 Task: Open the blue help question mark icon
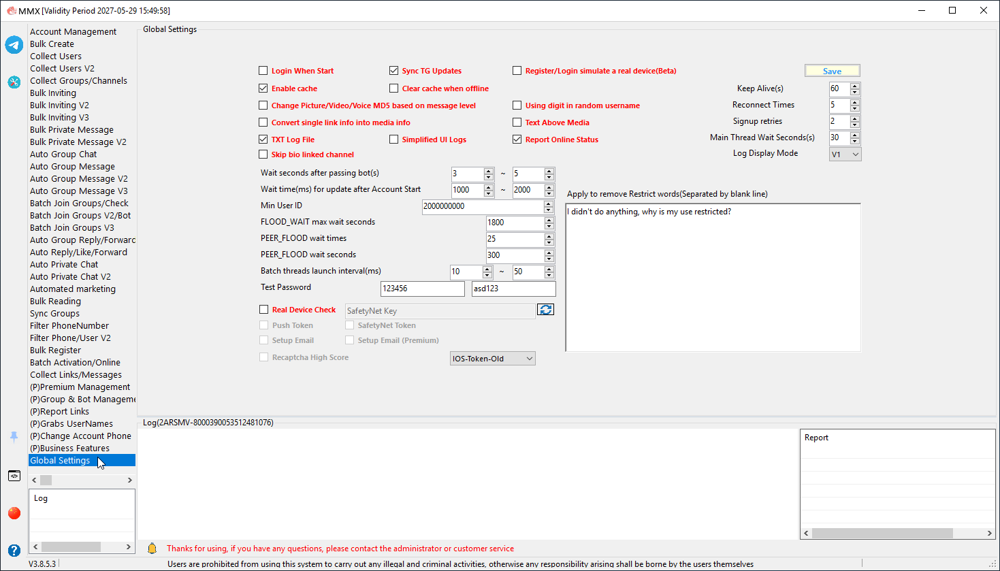click(14, 551)
